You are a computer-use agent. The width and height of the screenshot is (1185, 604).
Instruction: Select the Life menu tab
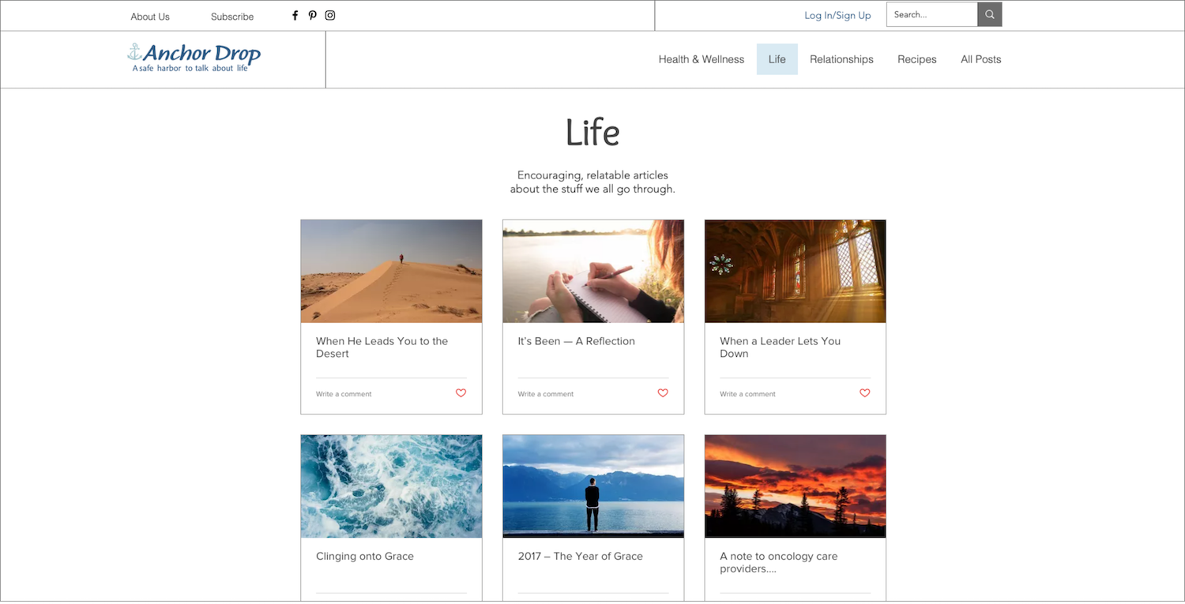777,59
